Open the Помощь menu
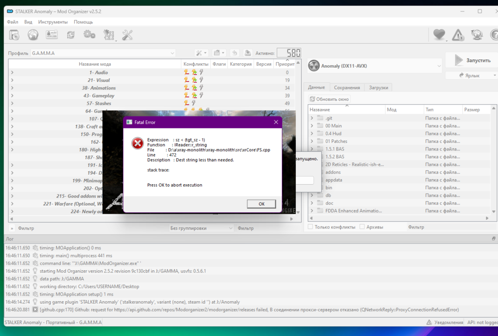Image resolution: width=498 pixels, height=336 pixels. click(83, 22)
